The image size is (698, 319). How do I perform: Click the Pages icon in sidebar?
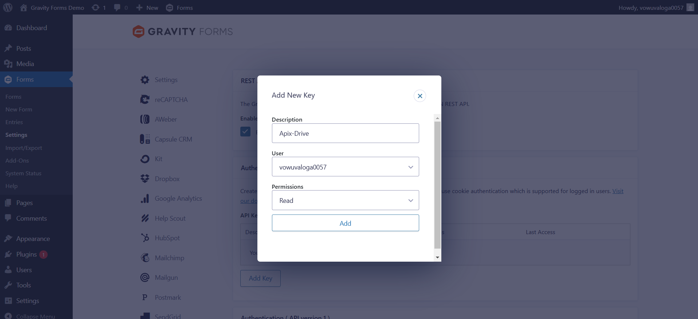(8, 203)
